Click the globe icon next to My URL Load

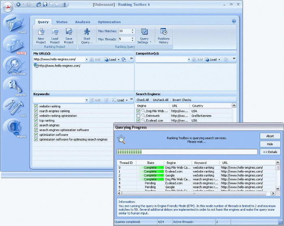click(x=124, y=59)
